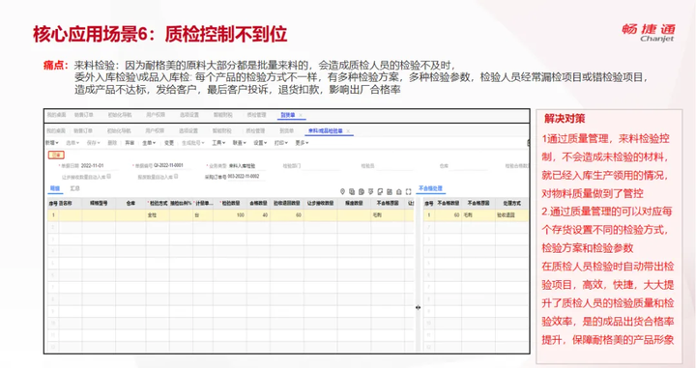Select the 明细 sub-tab
This screenshot has height=368, width=696.
click(x=54, y=188)
